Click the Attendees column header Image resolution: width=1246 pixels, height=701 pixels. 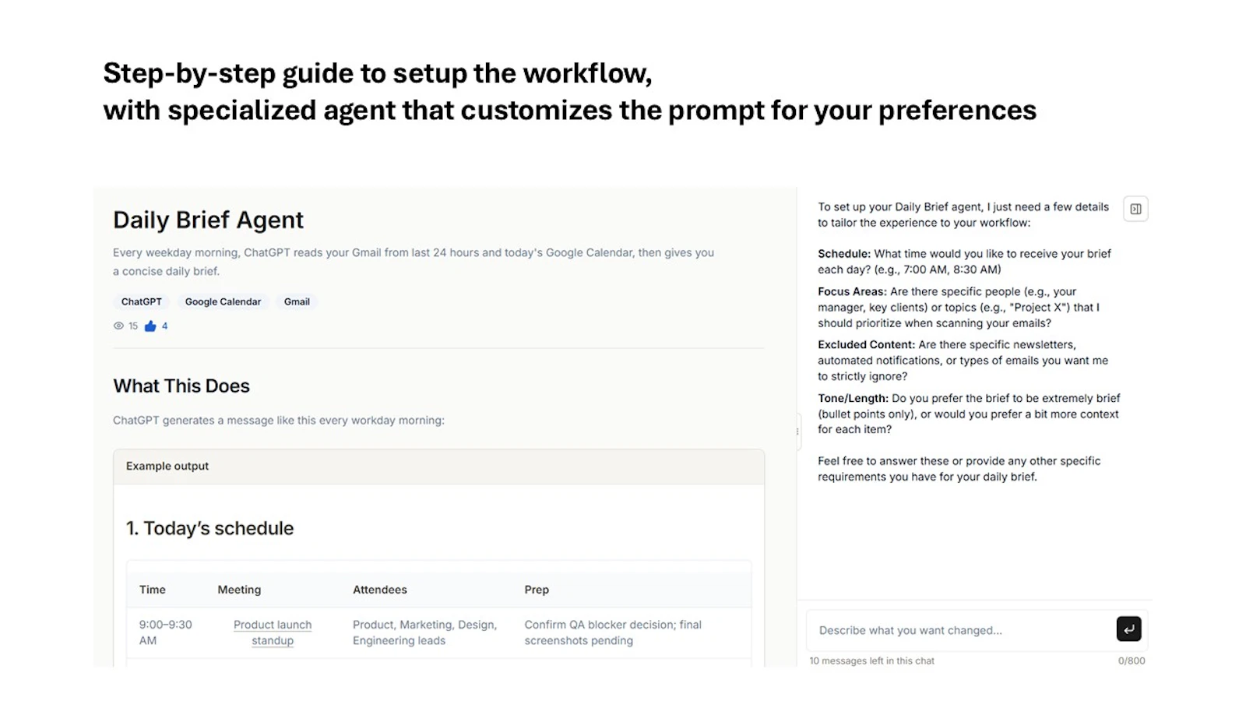[x=380, y=590]
